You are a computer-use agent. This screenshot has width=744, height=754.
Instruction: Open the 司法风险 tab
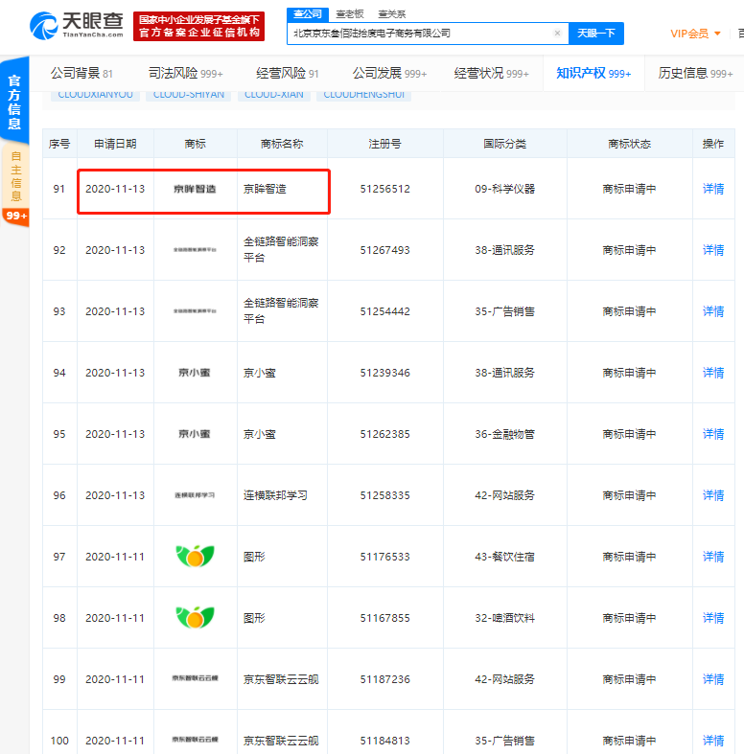tap(186, 73)
